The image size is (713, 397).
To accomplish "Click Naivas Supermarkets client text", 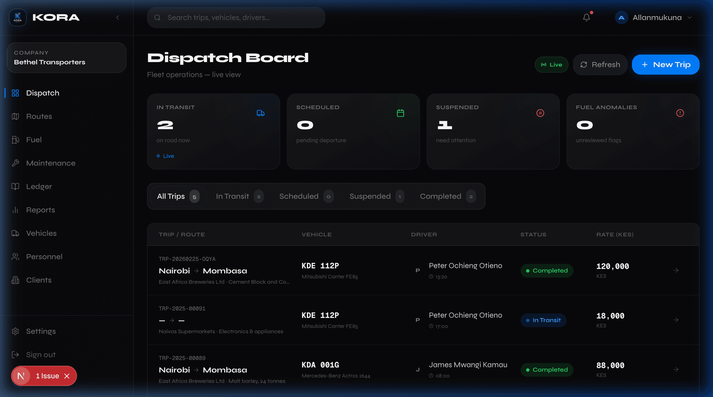I will (187, 331).
